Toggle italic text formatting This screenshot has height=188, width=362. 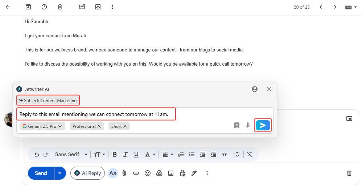[126, 154]
